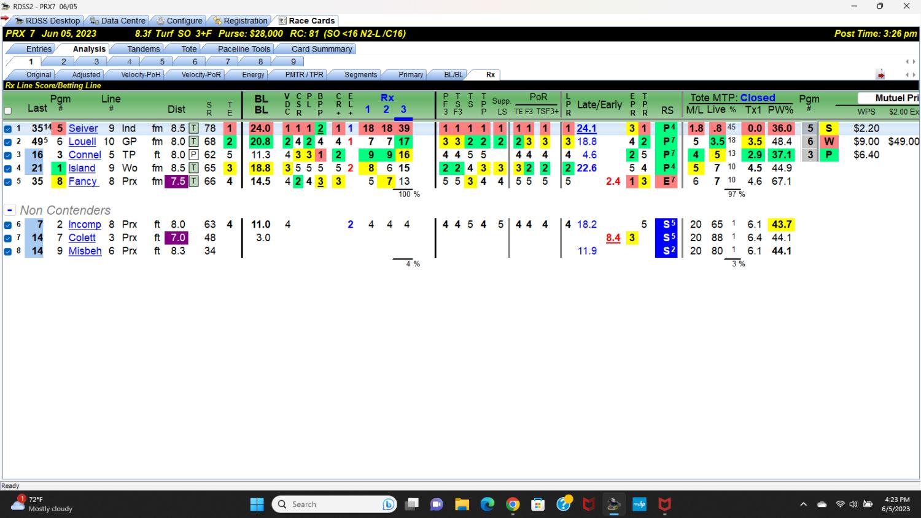Uncheck the checkbox for horse 2 Louell
This screenshot has height=518, width=921.
pyautogui.click(x=8, y=142)
